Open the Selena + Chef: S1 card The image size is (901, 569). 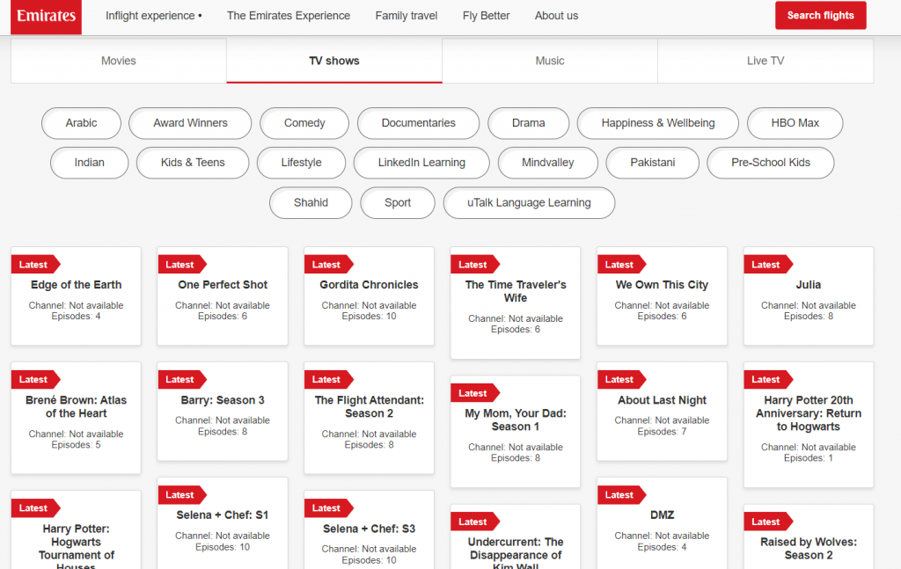223,523
